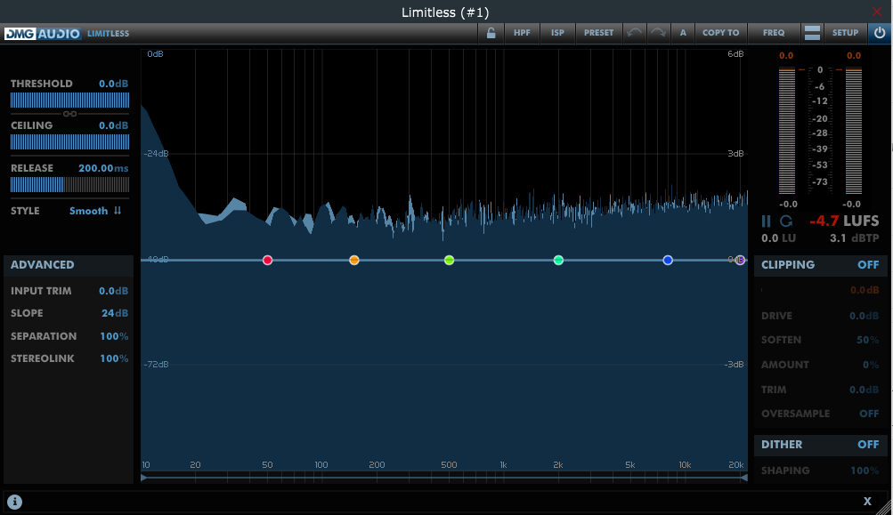Click the DMG Audio logo
893x515 pixels.
tap(43, 34)
